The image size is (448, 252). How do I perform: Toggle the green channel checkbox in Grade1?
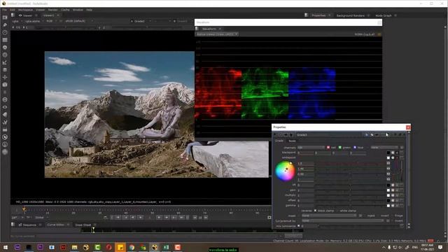click(340, 148)
